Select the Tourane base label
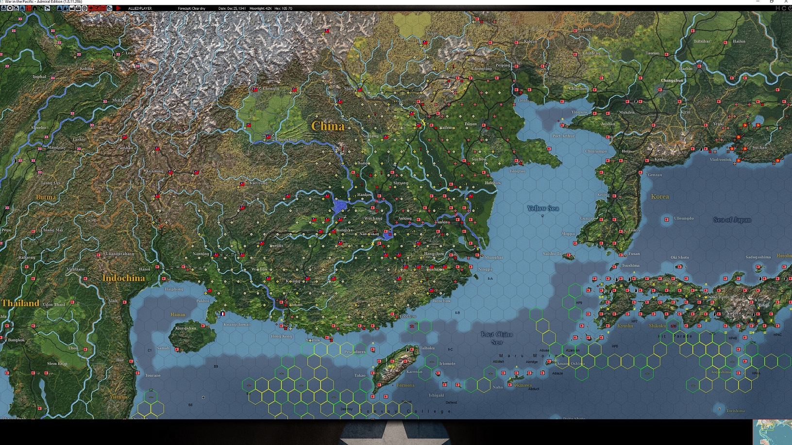 pos(153,375)
